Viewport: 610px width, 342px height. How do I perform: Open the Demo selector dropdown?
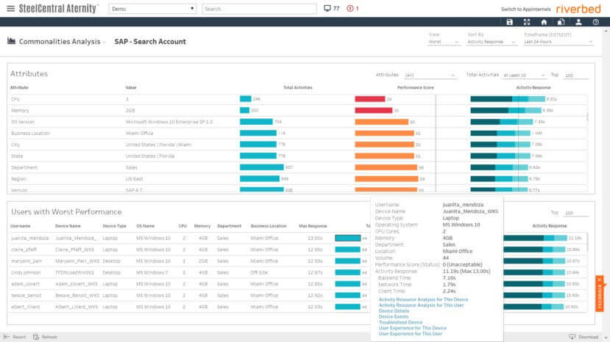[x=152, y=9]
